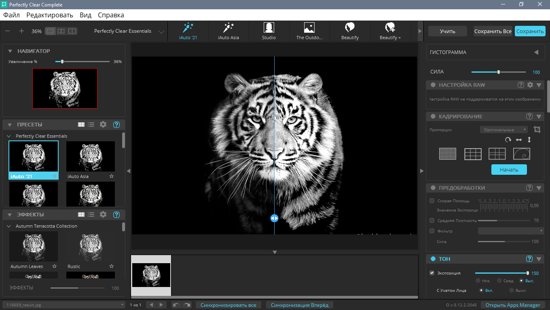Open RAW settings gear icon
The image size is (550, 310).
tap(530, 85)
